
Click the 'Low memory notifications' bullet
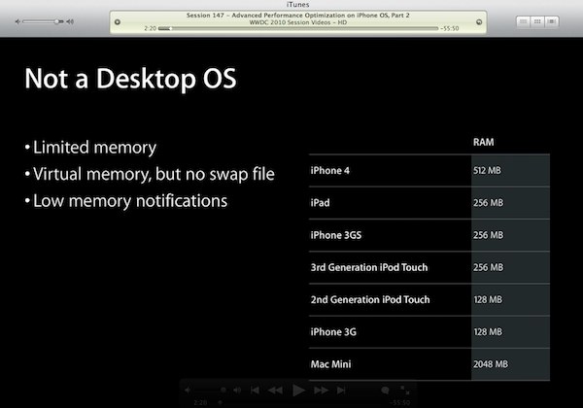coord(130,201)
